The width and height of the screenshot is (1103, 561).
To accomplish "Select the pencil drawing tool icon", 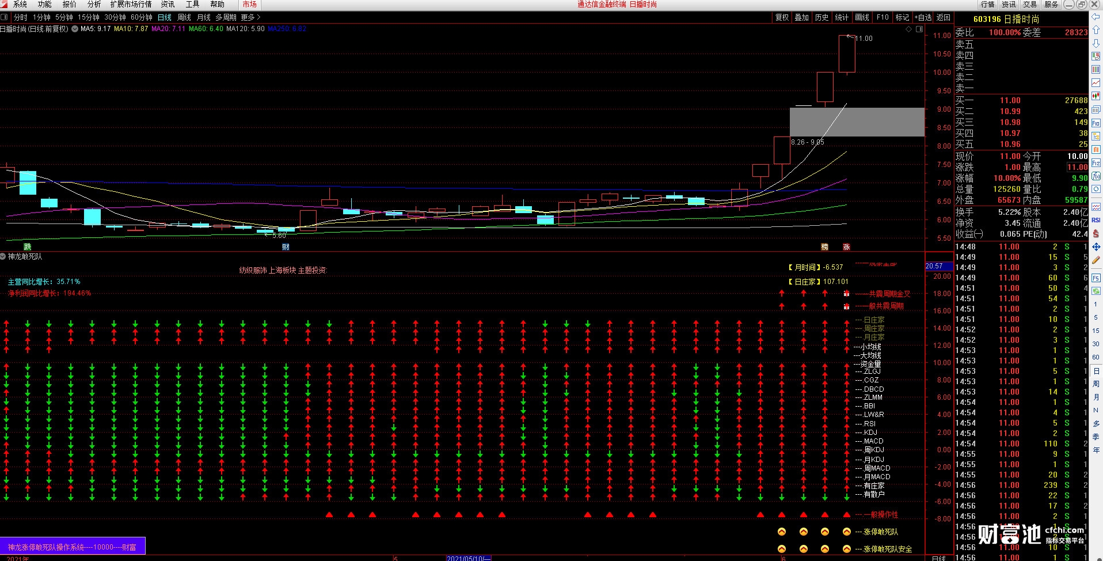I will click(1096, 260).
